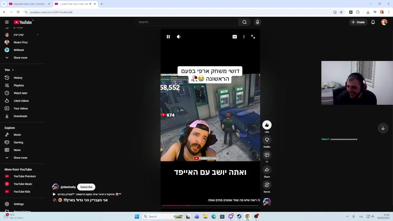Focus the YouTube search field
The height and width of the screenshot is (221, 393).
click(x=187, y=22)
